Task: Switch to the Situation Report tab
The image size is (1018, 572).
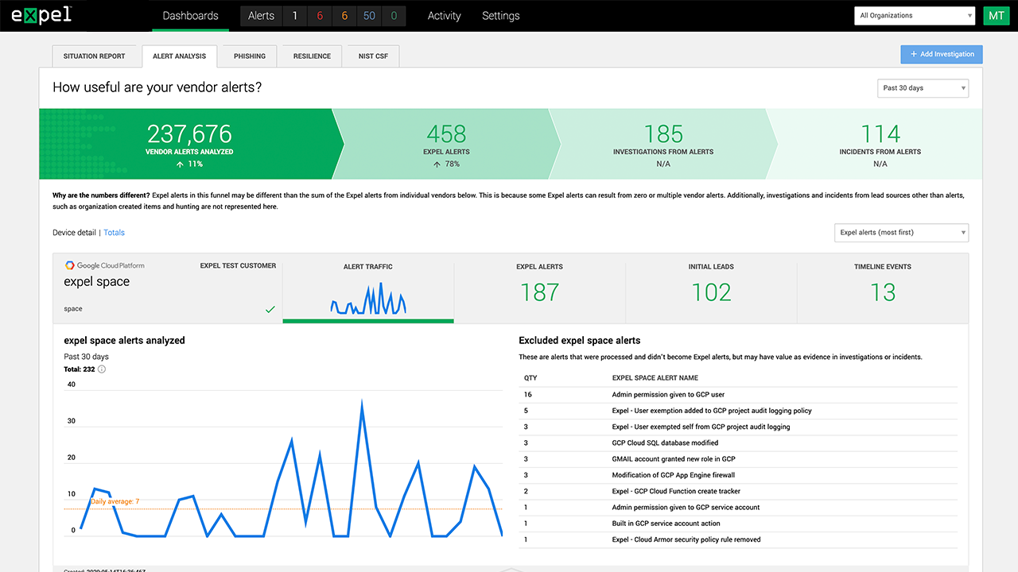Action: [95, 56]
